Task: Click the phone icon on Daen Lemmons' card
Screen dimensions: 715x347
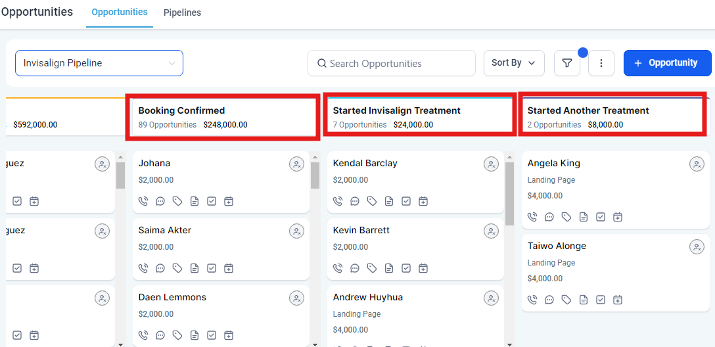Action: click(143, 335)
